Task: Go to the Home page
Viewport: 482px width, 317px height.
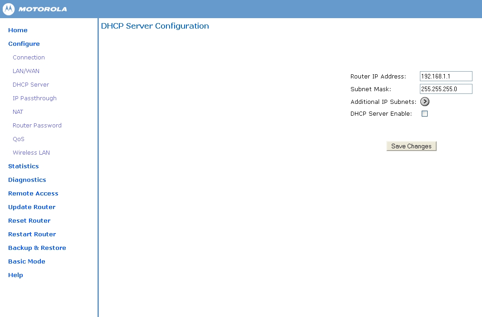Action: [x=18, y=30]
